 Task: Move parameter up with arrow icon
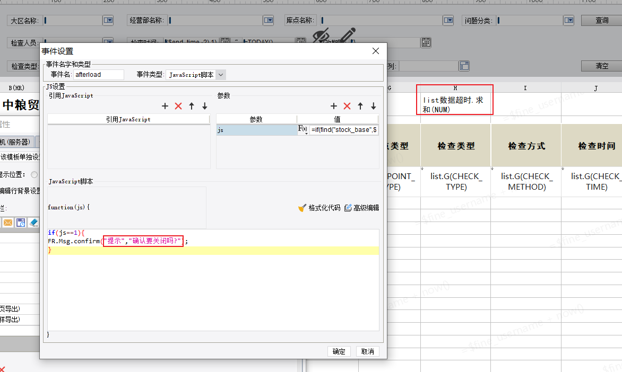click(x=360, y=106)
